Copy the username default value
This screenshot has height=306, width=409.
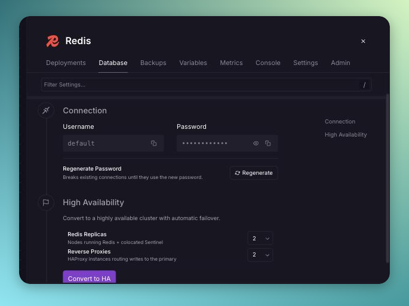pos(153,143)
